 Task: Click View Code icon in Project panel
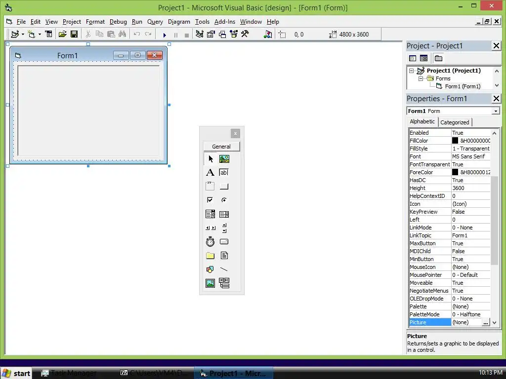pos(413,58)
